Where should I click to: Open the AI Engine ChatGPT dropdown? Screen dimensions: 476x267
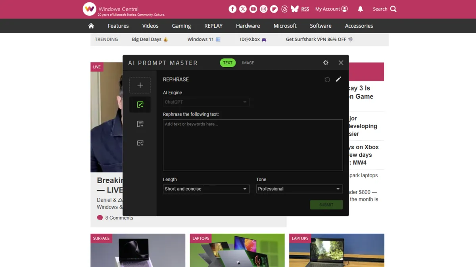click(206, 102)
